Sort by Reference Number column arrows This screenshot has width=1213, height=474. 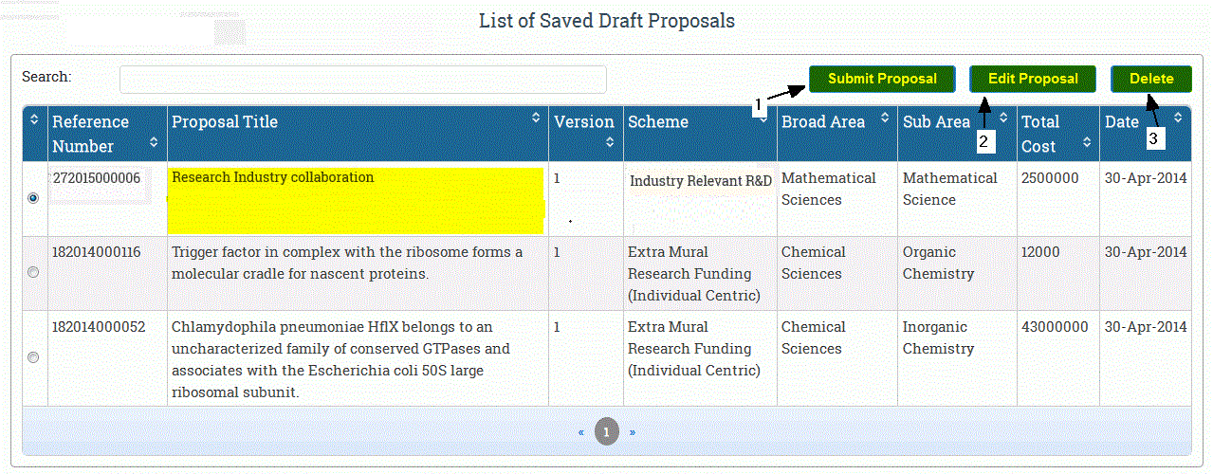[154, 142]
